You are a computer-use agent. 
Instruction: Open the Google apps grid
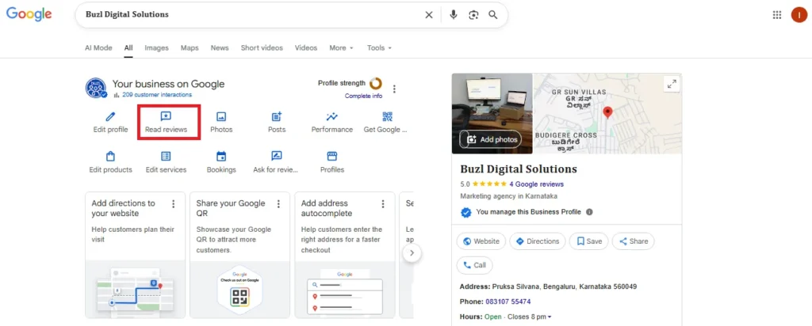click(x=777, y=15)
